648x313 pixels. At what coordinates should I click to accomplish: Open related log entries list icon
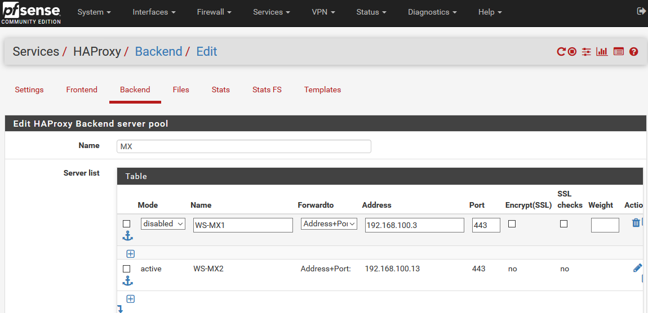[618, 52]
